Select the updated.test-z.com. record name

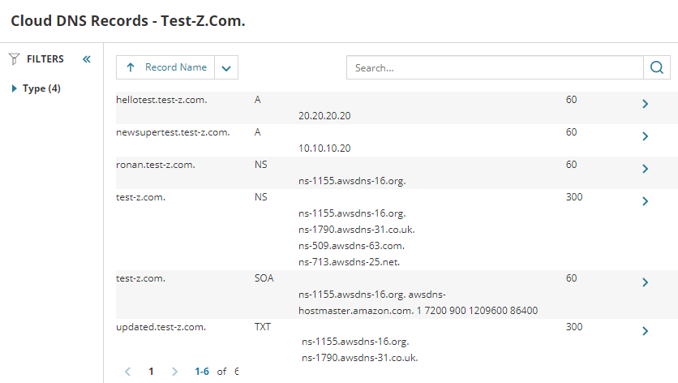161,327
